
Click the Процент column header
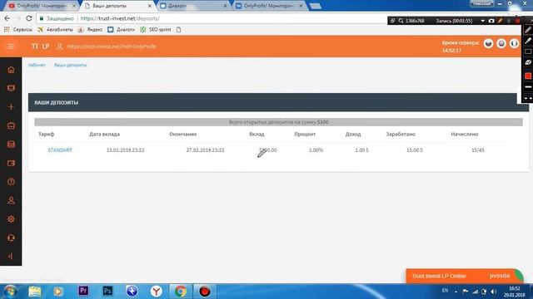point(305,135)
